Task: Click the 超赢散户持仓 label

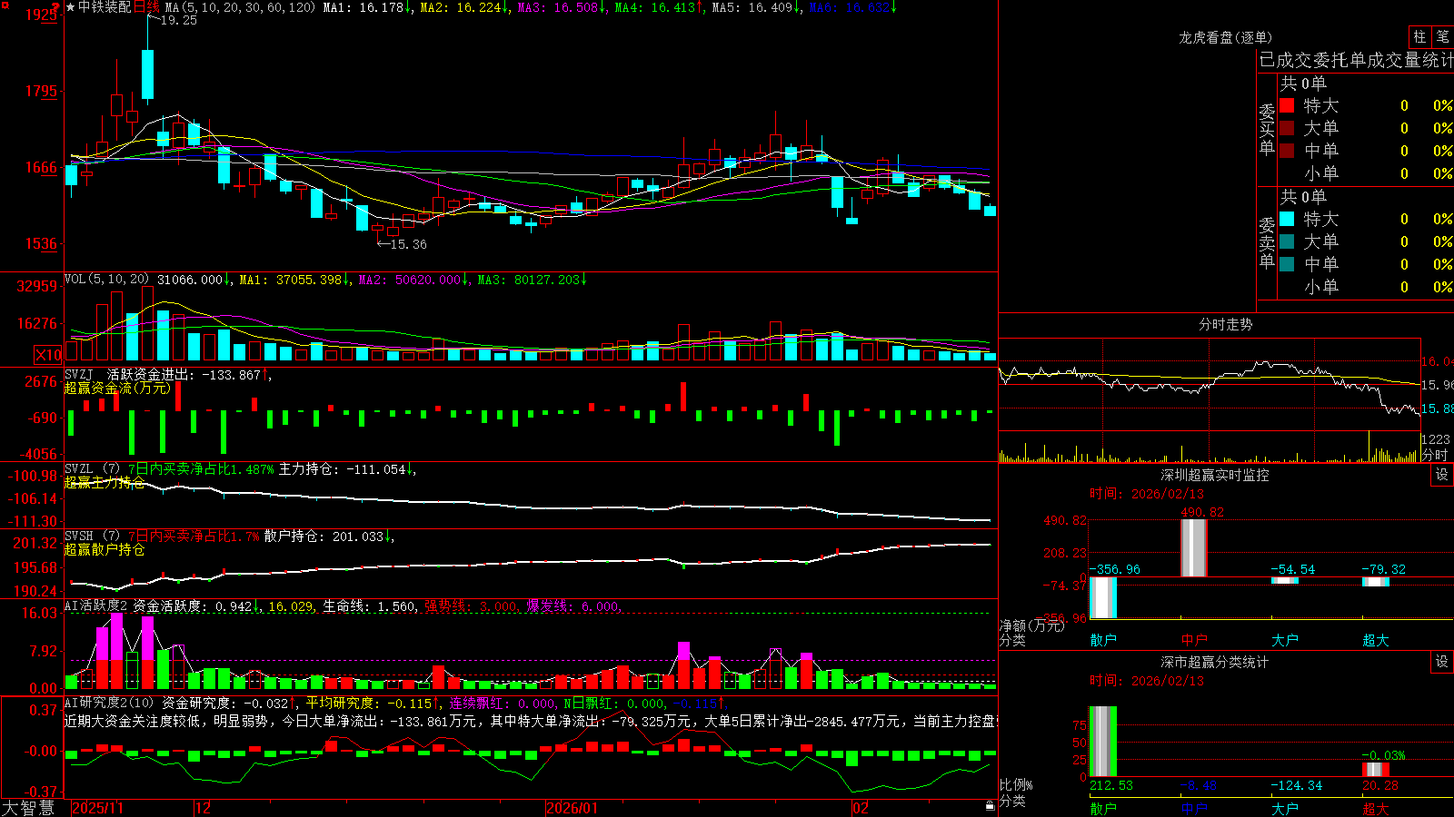Action: click(x=105, y=549)
